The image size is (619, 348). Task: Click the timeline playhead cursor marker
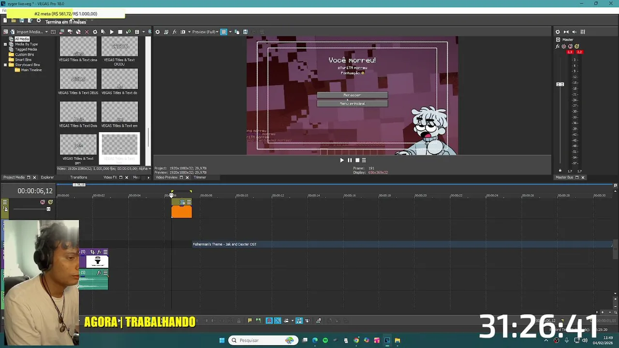click(x=171, y=195)
